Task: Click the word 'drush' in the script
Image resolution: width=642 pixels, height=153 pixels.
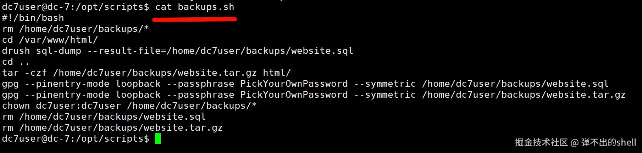Action: point(16,51)
